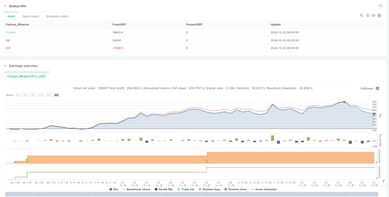Click the circular button at lower right

[384, 181]
